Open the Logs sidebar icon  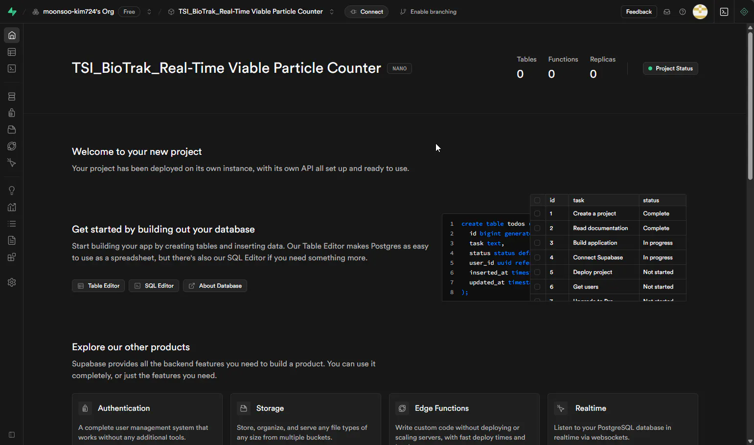12,224
